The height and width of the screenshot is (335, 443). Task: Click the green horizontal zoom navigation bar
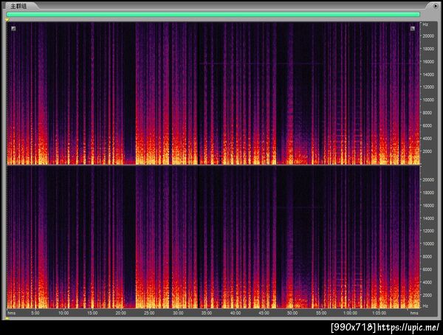point(213,15)
